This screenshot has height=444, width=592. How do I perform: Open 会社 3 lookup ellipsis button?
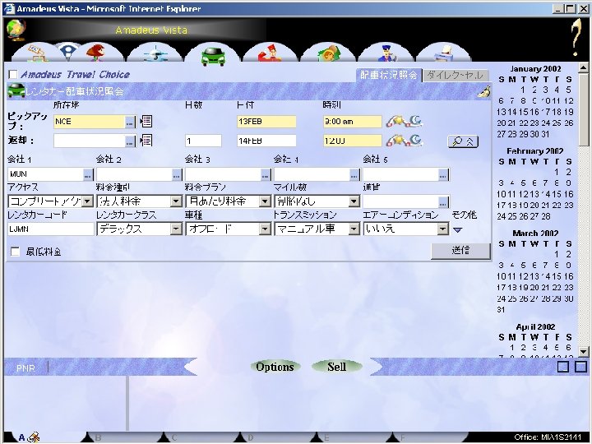[x=266, y=174]
